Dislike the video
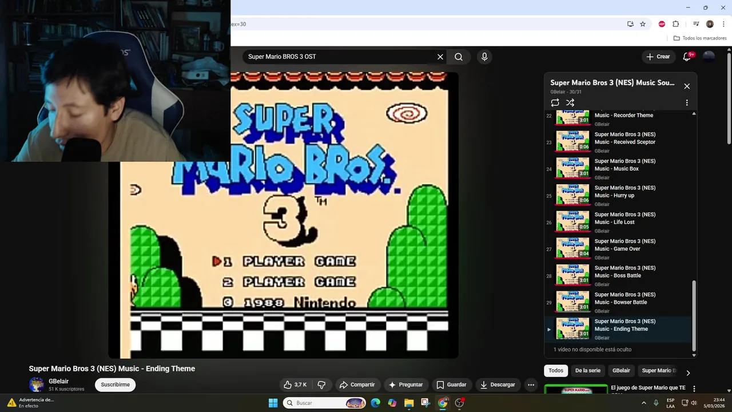 click(x=321, y=385)
